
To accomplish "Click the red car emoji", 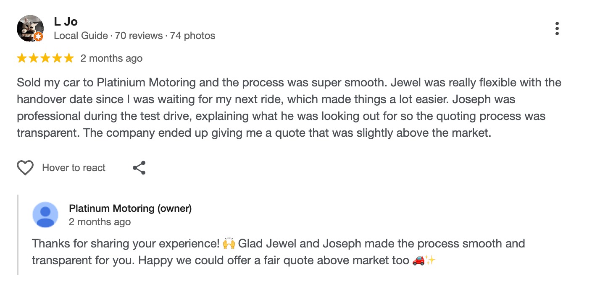I will (x=418, y=260).
